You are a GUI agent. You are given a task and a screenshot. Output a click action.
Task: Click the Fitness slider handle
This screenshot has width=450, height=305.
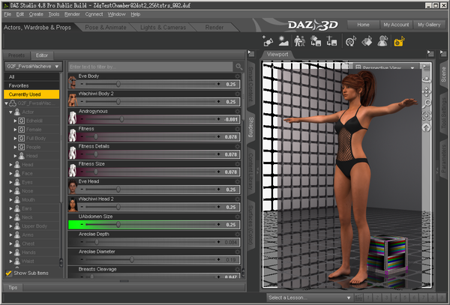tap(96, 136)
